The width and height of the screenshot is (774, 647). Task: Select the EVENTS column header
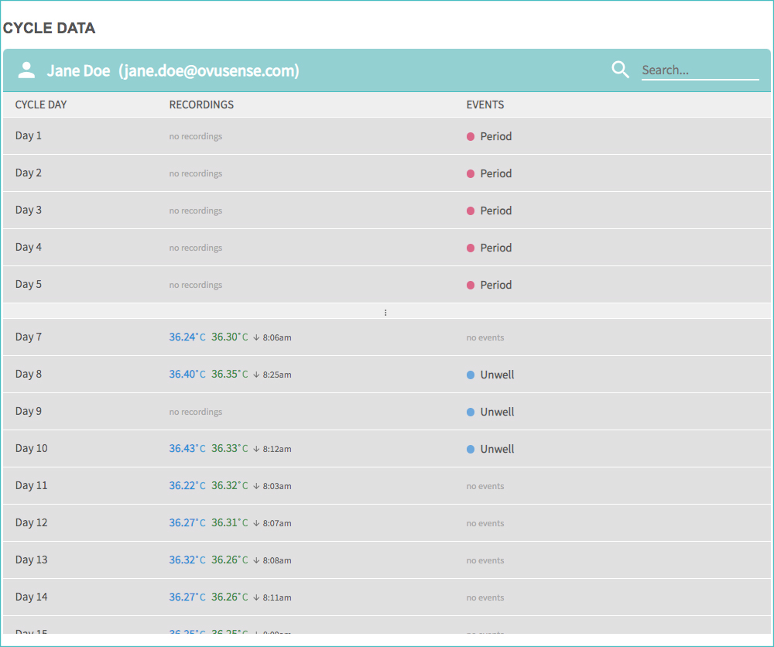click(485, 104)
